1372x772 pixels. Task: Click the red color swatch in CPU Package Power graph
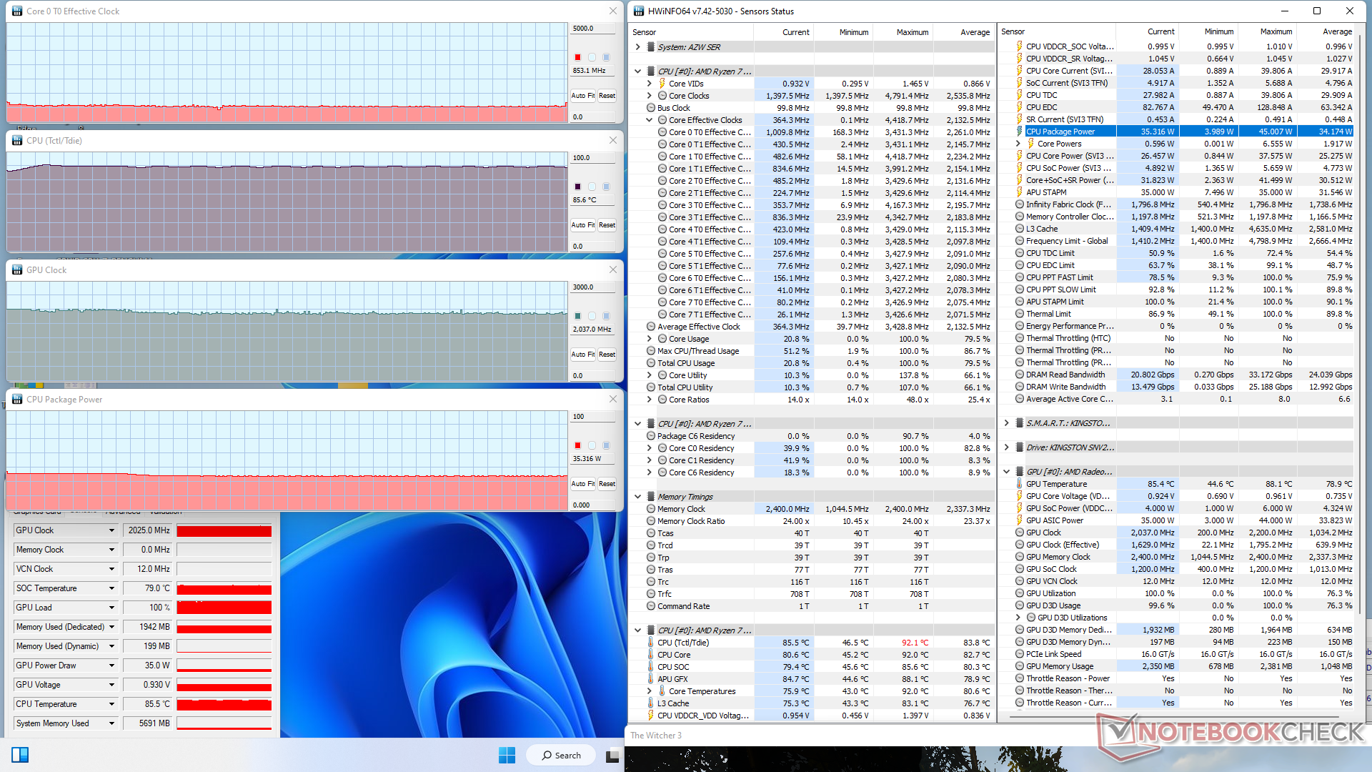pyautogui.click(x=577, y=445)
